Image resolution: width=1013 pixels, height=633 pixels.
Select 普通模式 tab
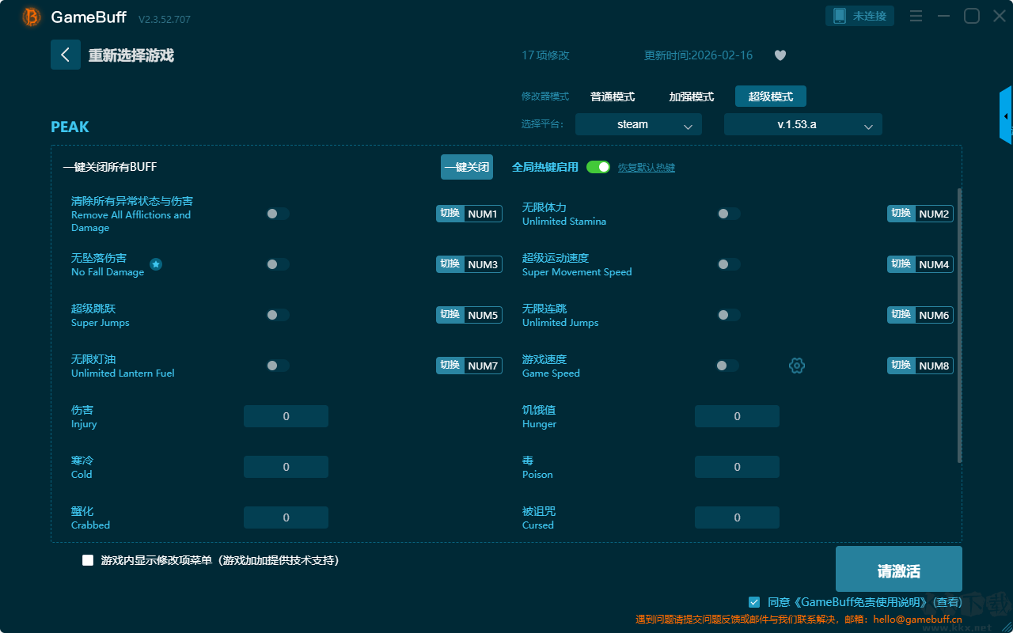[x=613, y=97]
